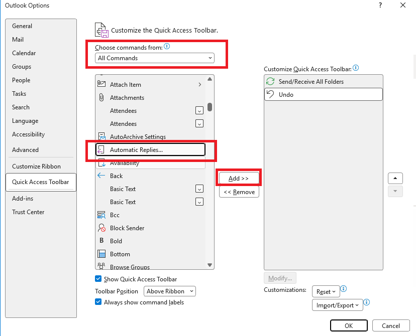Click the commands list scrollbar thumb
The width and height of the screenshot is (416, 336).
(210, 107)
